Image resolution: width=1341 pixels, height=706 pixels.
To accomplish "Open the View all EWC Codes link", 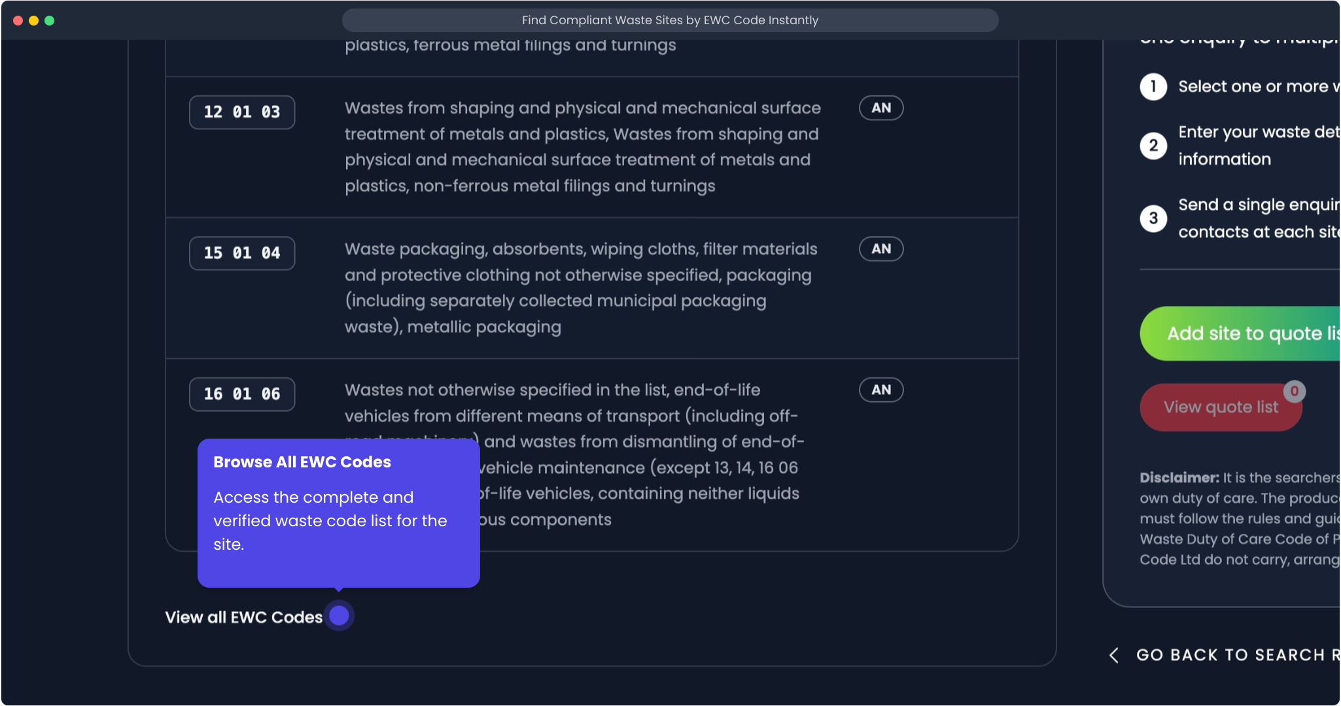I will [243, 617].
